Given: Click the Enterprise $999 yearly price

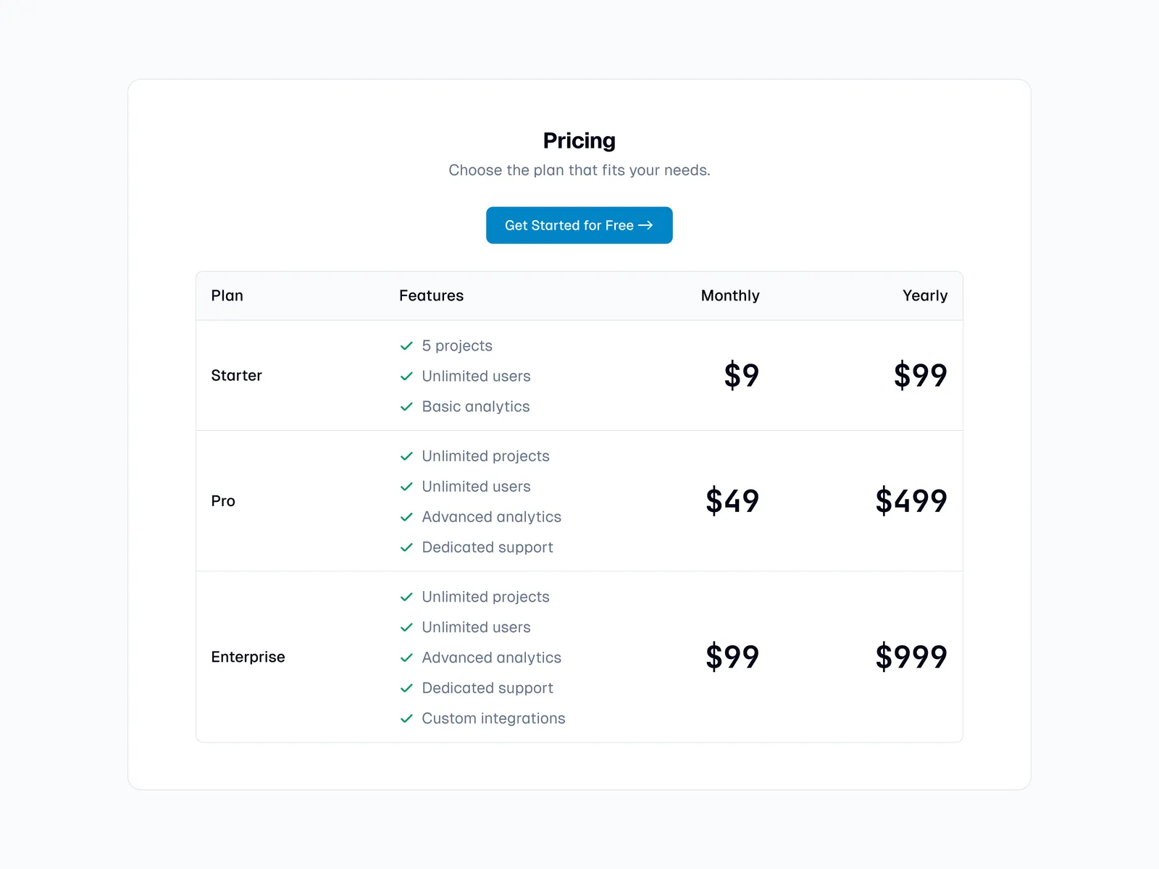Looking at the screenshot, I should click(x=911, y=657).
